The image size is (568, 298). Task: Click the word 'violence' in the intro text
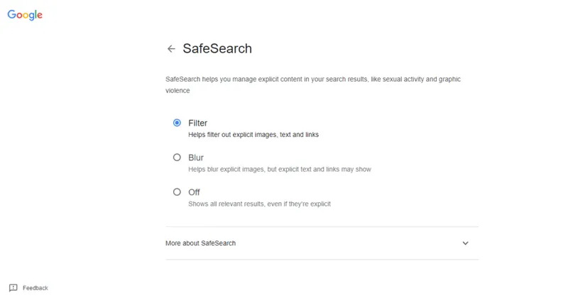[177, 91]
